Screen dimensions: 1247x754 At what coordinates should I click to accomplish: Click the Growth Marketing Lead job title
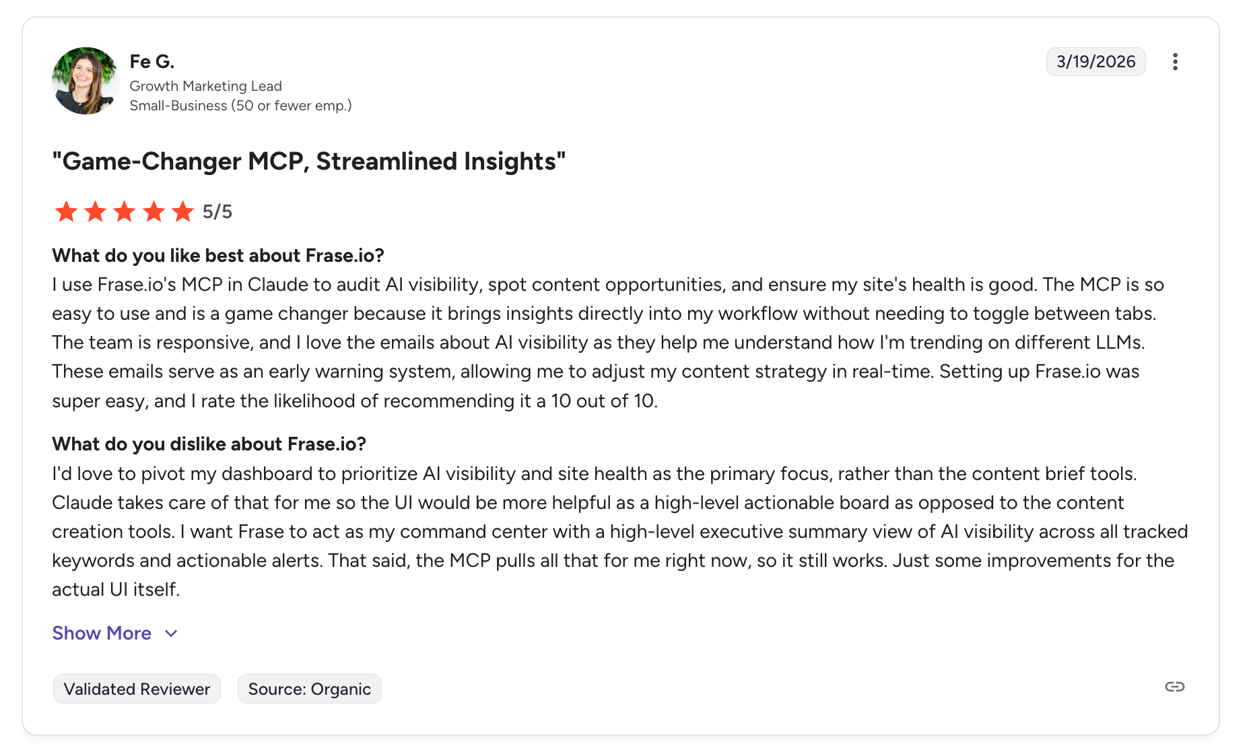pos(205,86)
